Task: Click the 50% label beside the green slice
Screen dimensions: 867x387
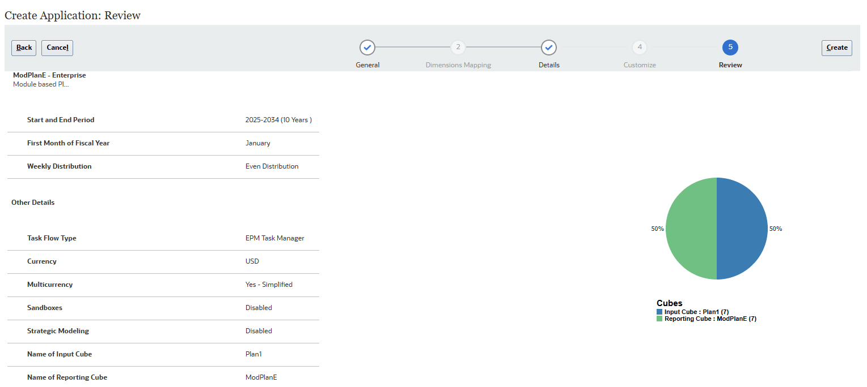Action: 658,229
